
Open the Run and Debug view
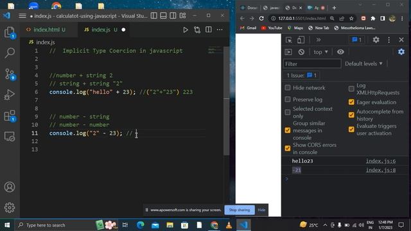[10, 94]
